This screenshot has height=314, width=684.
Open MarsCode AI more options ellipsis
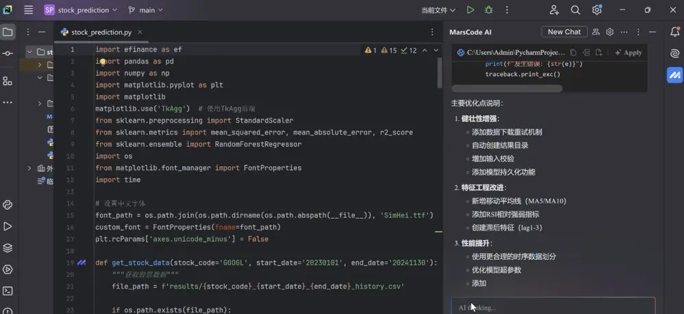(x=624, y=32)
